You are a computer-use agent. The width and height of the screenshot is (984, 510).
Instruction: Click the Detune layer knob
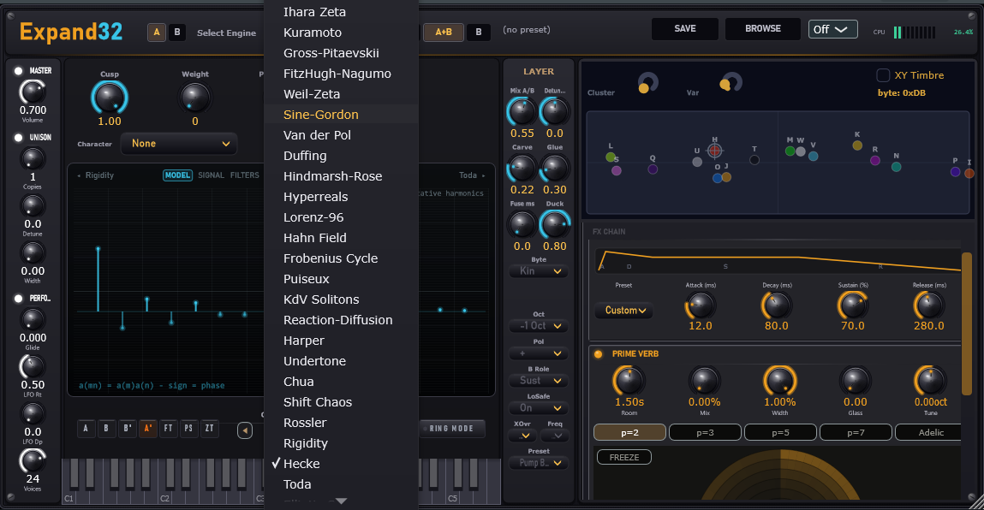tap(555, 111)
